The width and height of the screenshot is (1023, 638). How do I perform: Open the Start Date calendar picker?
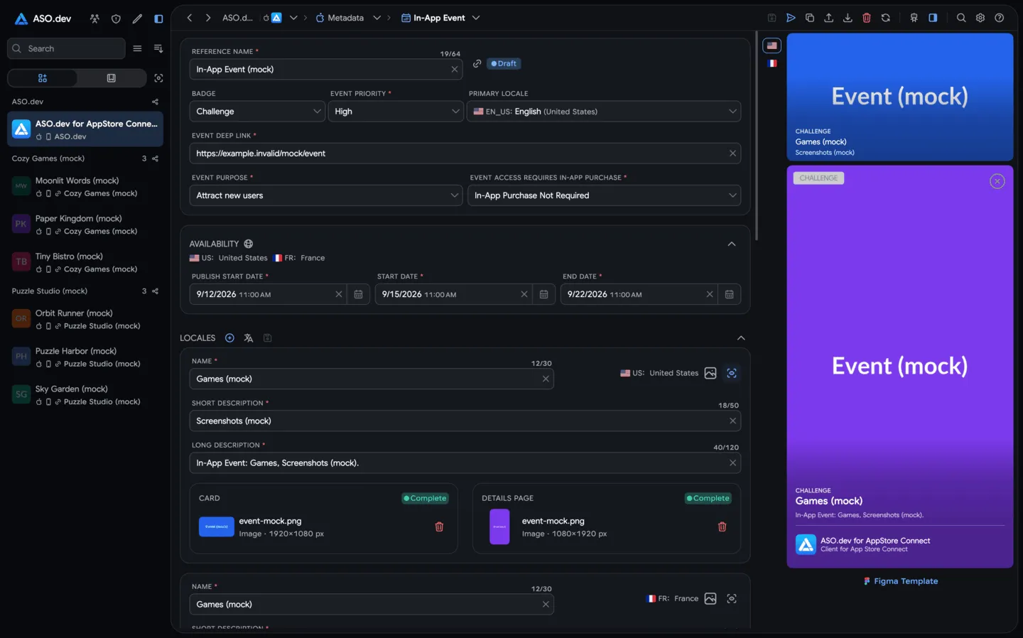pyautogui.click(x=543, y=294)
